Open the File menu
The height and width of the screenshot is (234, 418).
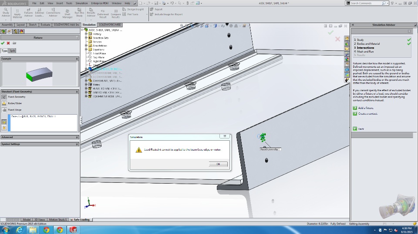click(x=34, y=3)
